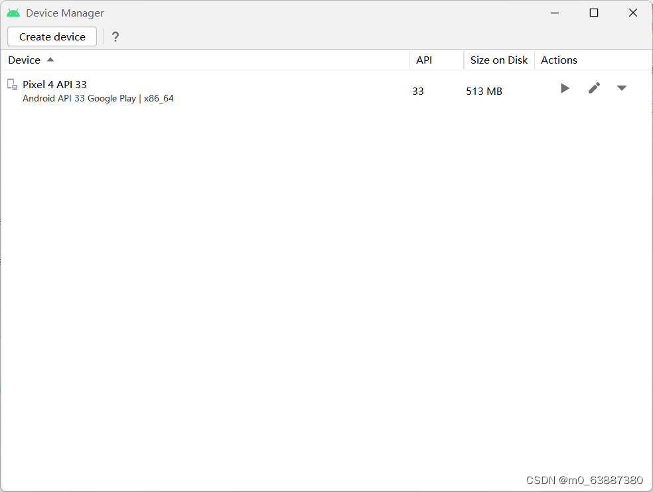Image resolution: width=653 pixels, height=492 pixels.
Task: Click the virtual device phone icon
Action: (x=13, y=84)
